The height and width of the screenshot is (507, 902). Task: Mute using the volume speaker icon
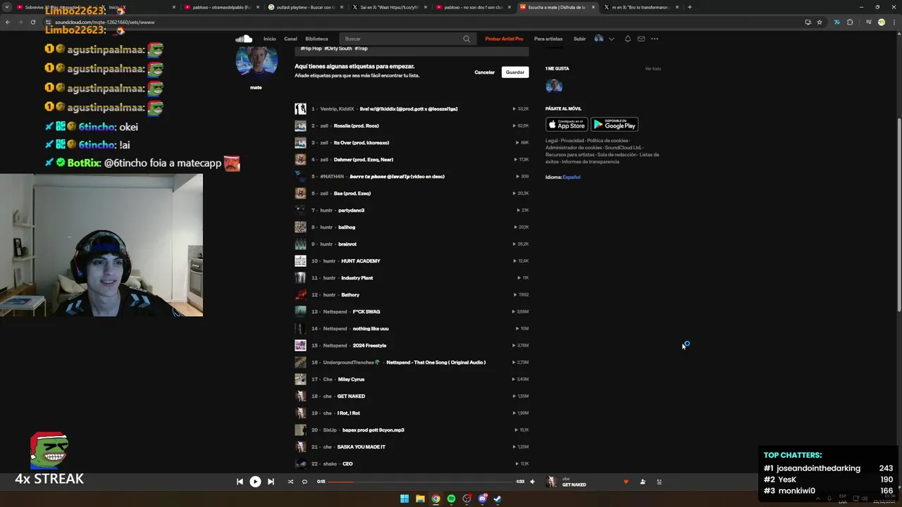click(532, 482)
